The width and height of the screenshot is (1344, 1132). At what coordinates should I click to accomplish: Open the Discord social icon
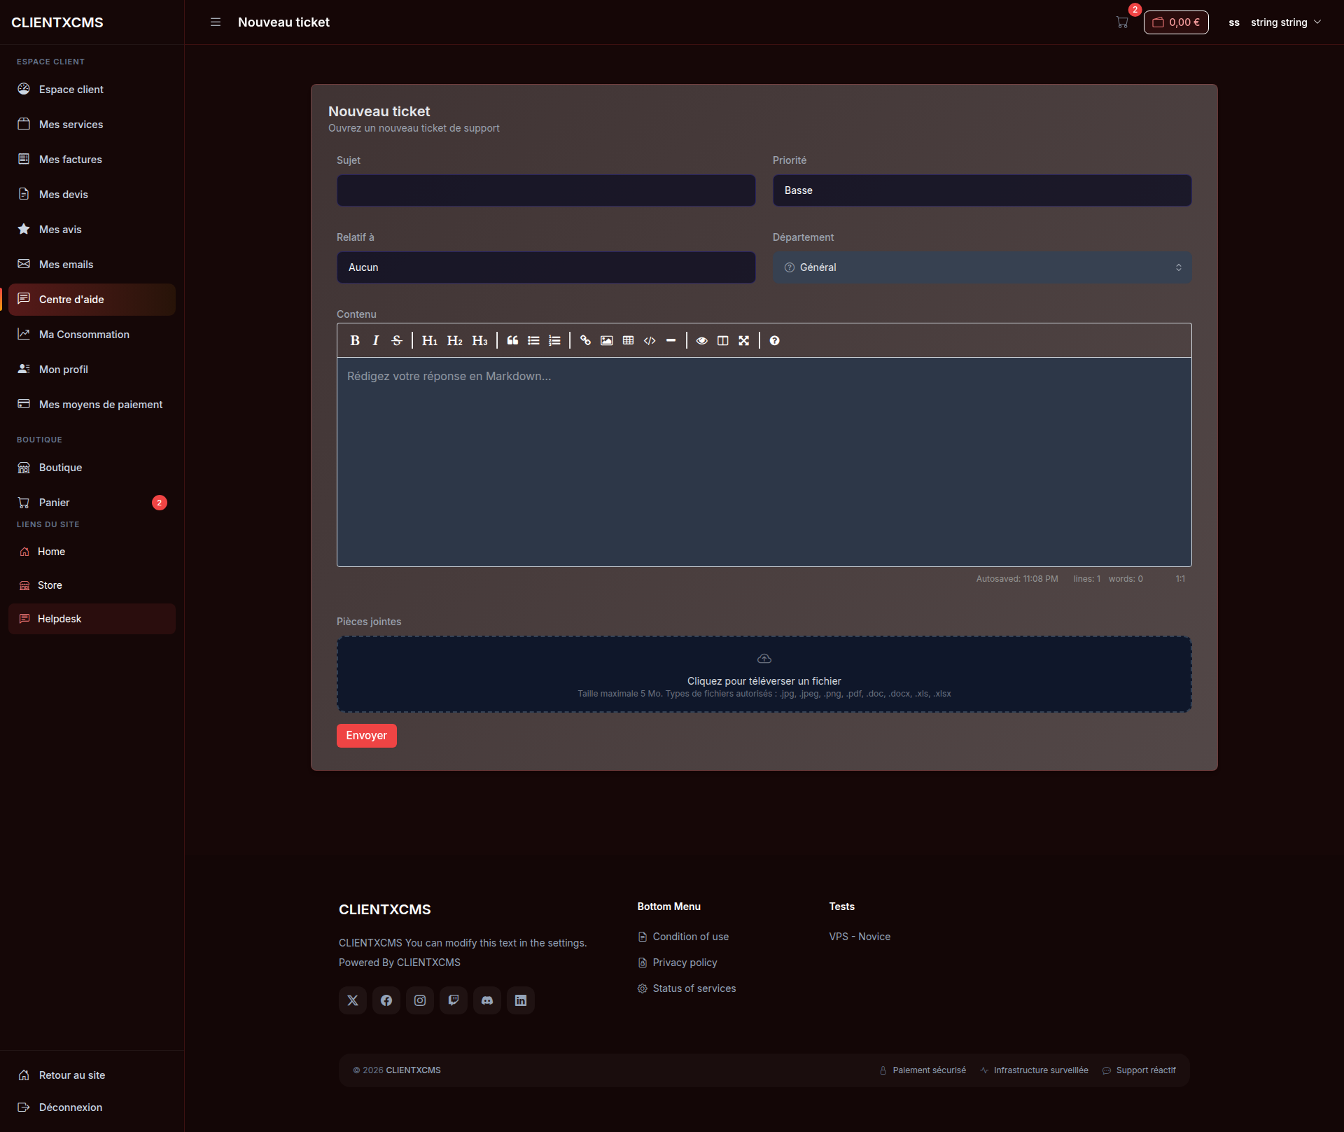coord(487,1000)
